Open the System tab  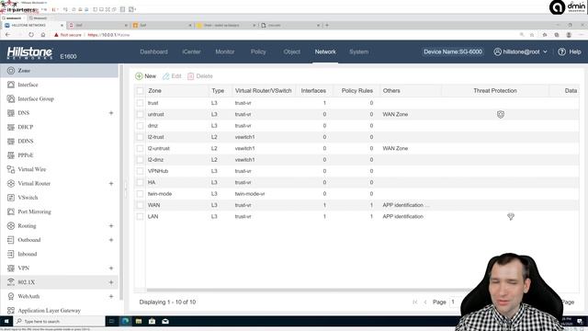tap(359, 51)
